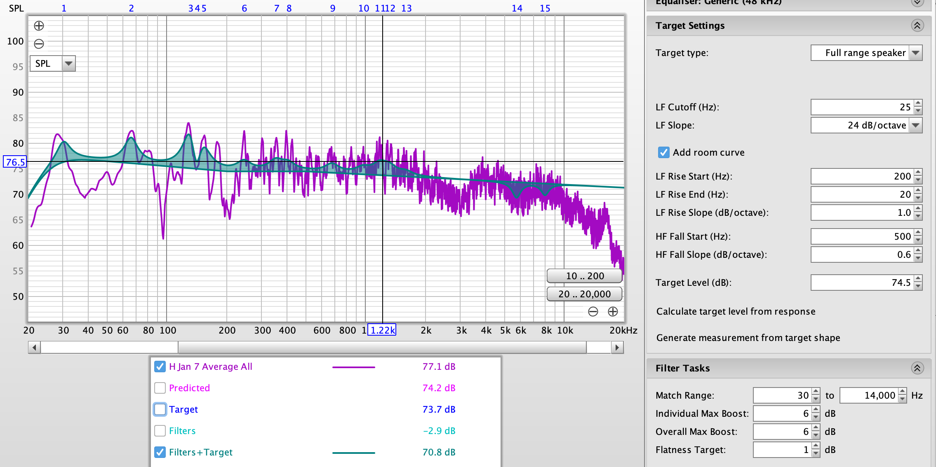
Task: Click the HF Fall Slope input field
Action: (x=862, y=255)
